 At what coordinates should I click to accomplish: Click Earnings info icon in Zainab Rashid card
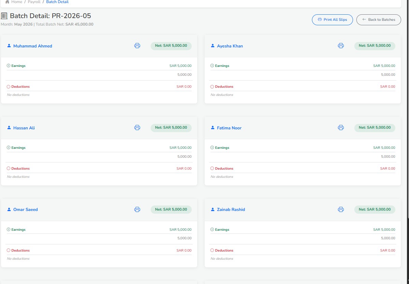(x=212, y=229)
